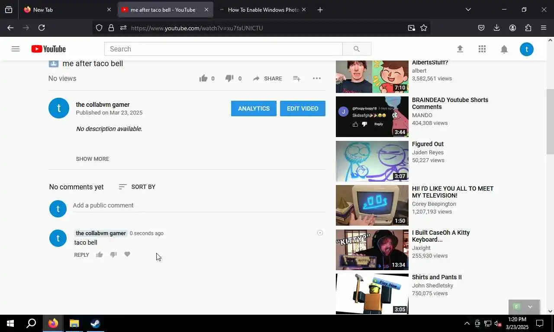
Task: Click the muted volume tray icon
Action: point(498,323)
